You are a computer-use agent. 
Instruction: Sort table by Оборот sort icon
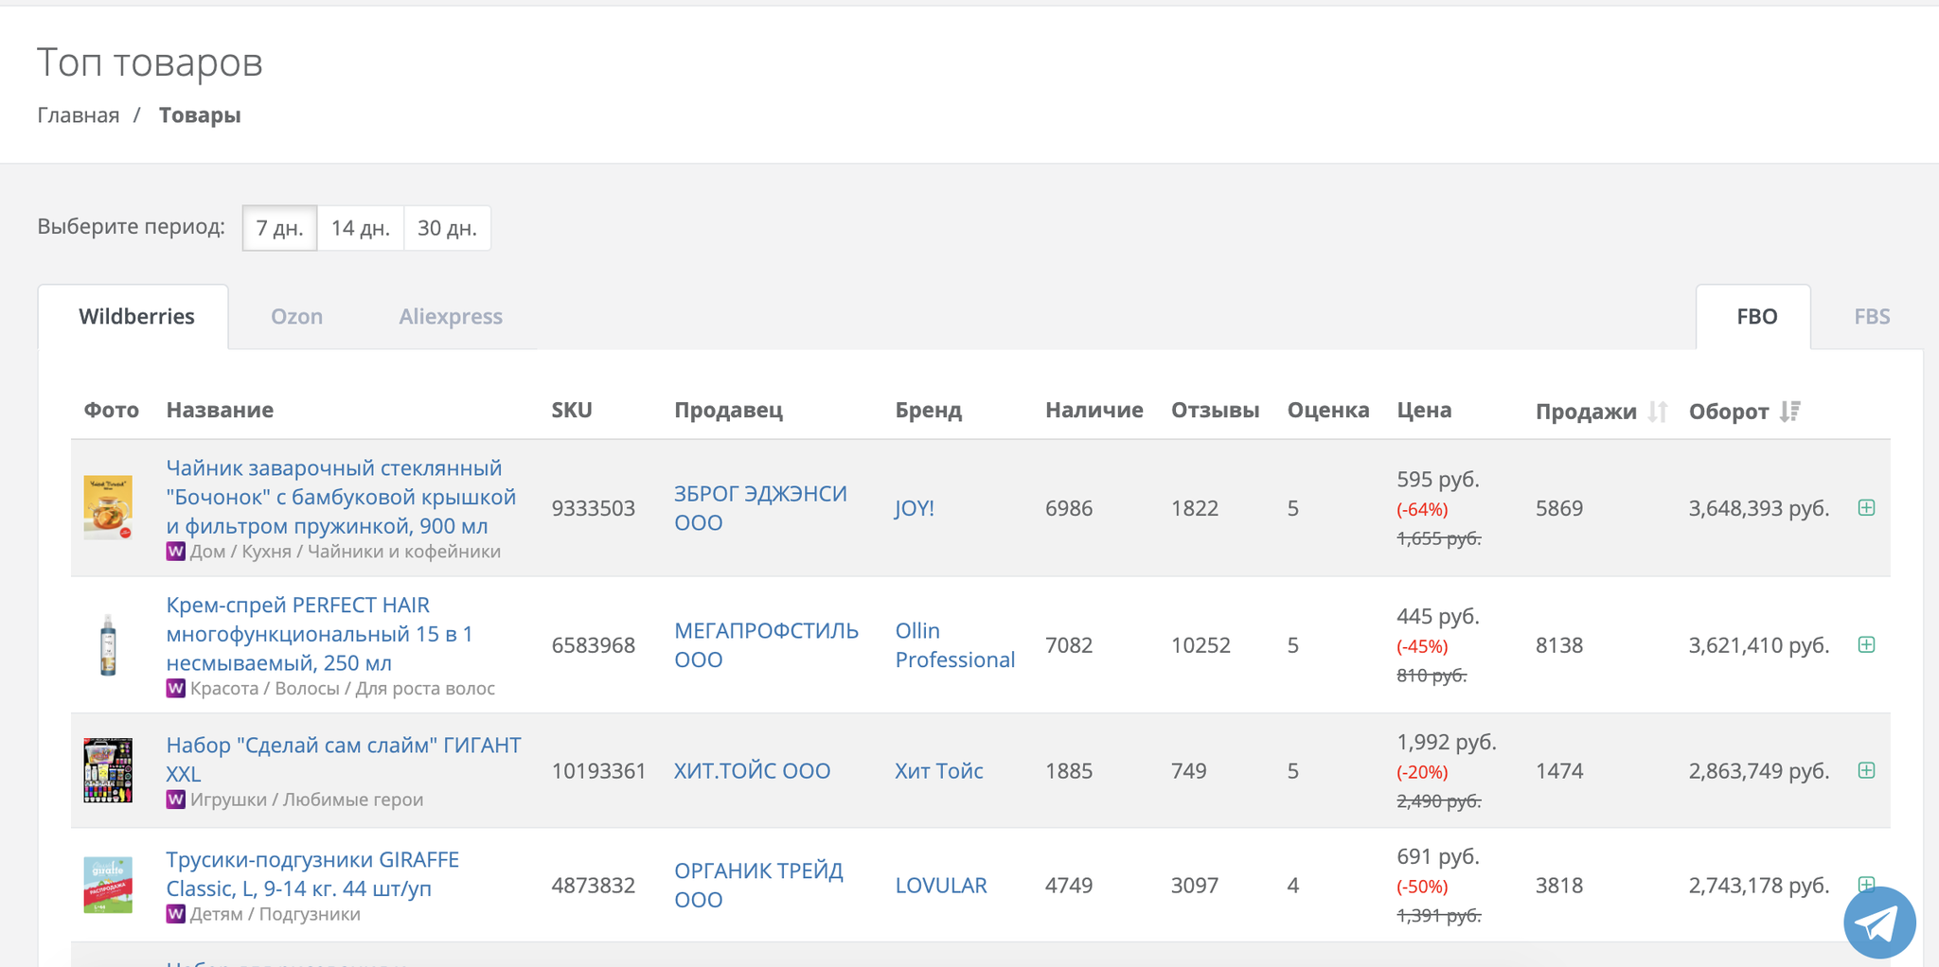(1789, 412)
